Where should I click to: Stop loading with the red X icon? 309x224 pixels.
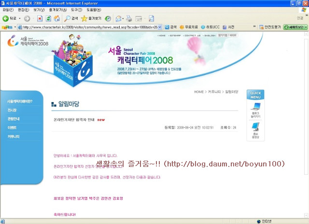click(x=40, y=18)
